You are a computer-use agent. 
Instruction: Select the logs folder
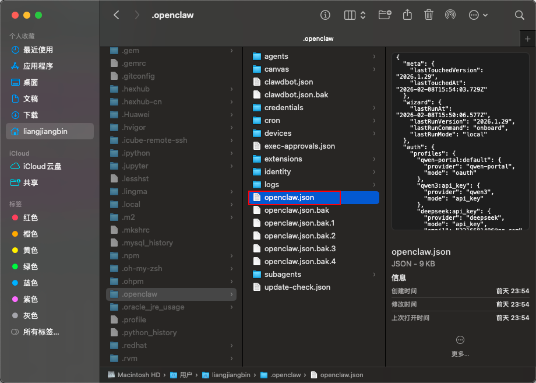[x=314, y=185]
